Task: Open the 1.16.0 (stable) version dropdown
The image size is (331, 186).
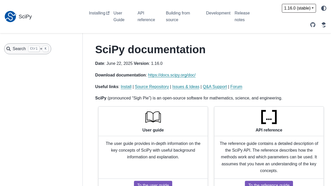Action: point(299,8)
